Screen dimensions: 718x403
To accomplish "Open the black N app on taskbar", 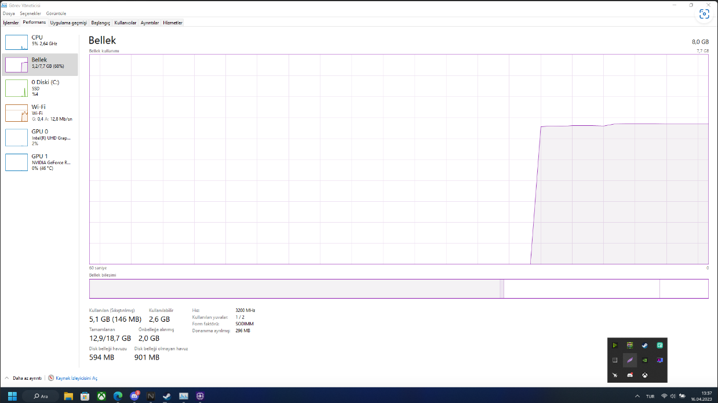I will tap(151, 396).
